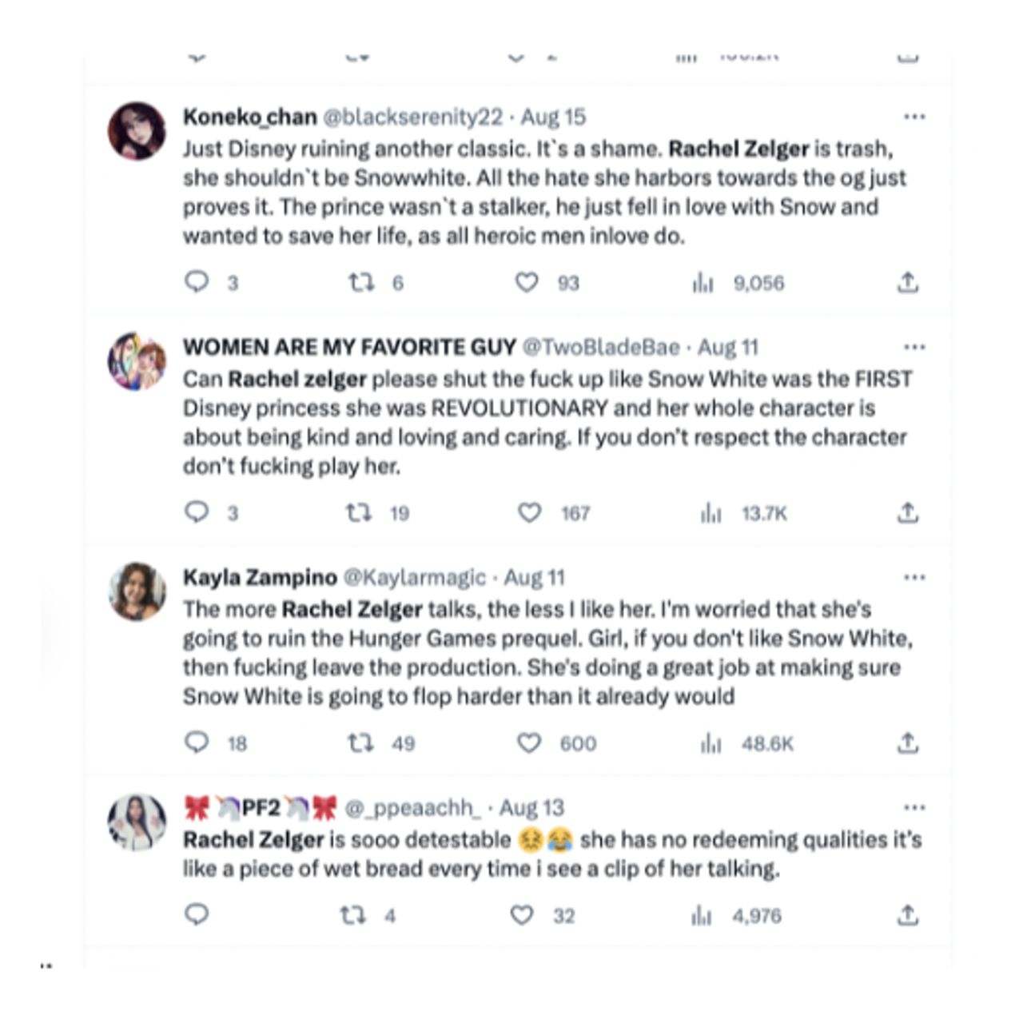
Task: Open more options on Koneko_chan tweet
Action: point(914,117)
